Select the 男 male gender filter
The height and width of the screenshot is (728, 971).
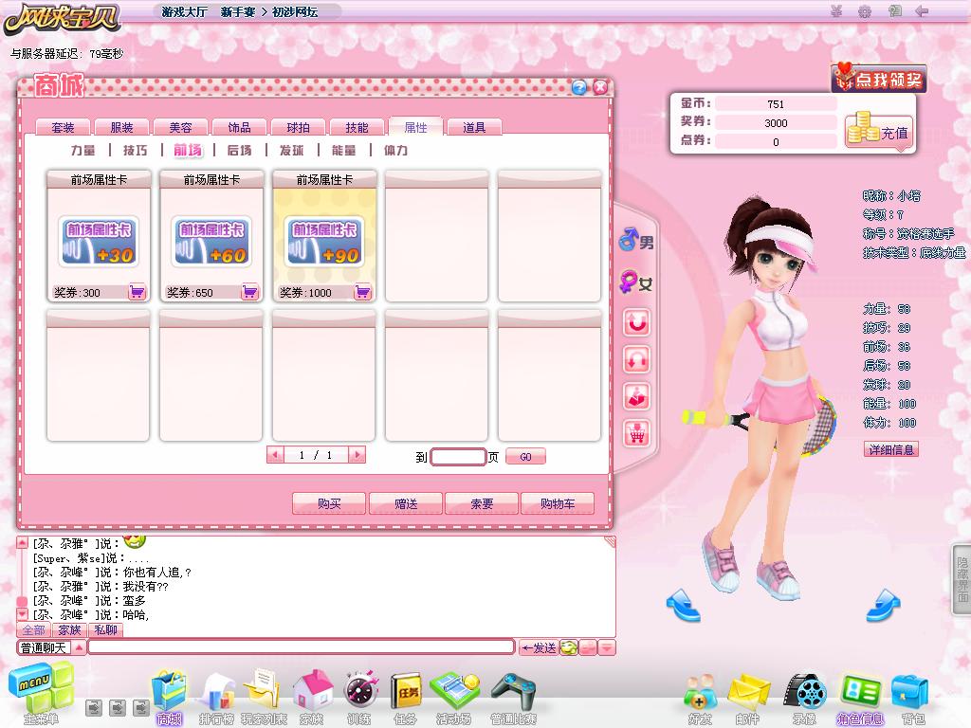click(x=637, y=243)
